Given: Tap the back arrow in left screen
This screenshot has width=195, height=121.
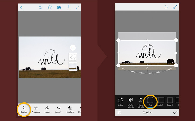Looking at the screenshot, I should pos(22,8).
